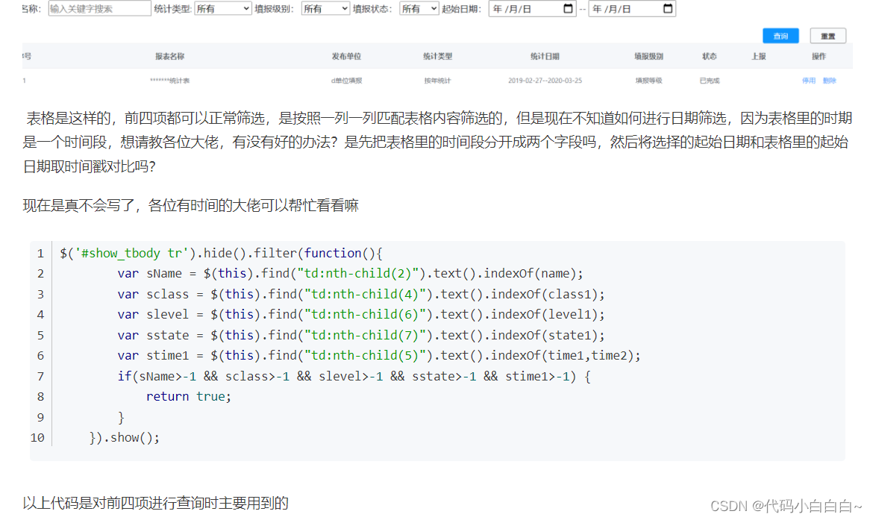Image resolution: width=873 pixels, height=520 pixels.
Task: Click the blue 查询 query button
Action: (x=780, y=35)
